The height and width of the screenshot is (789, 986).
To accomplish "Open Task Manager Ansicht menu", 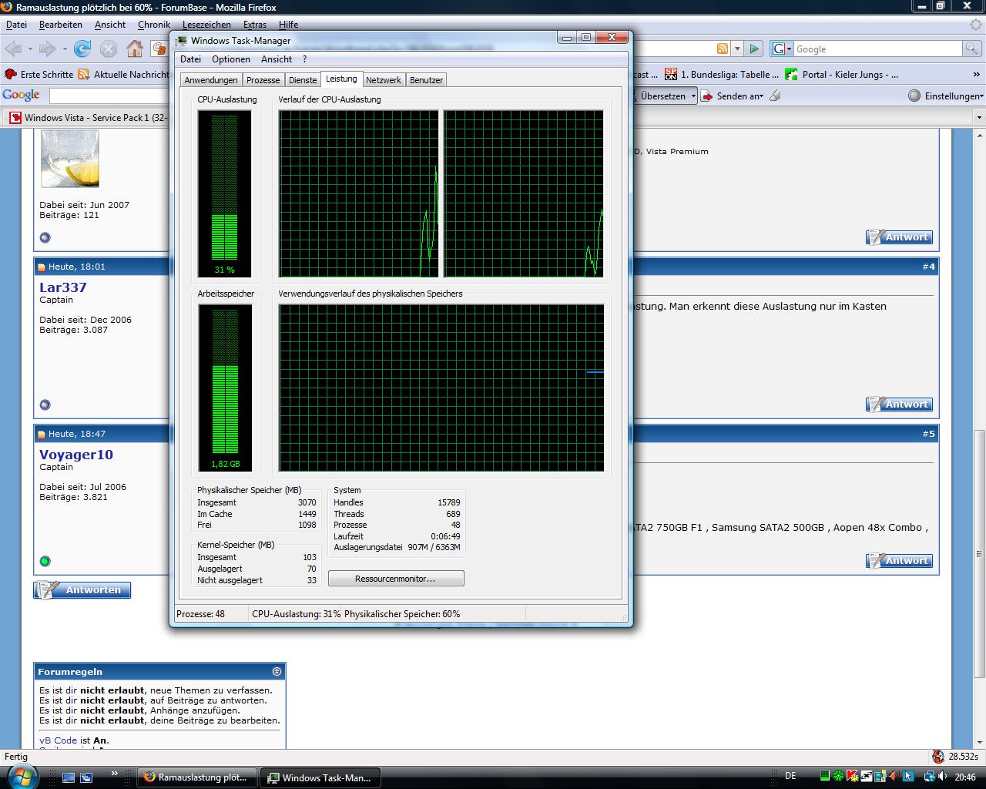I will [277, 59].
